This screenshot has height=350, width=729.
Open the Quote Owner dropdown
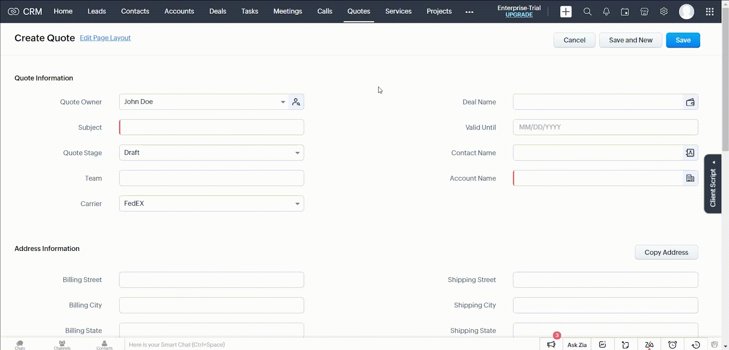[x=283, y=102]
